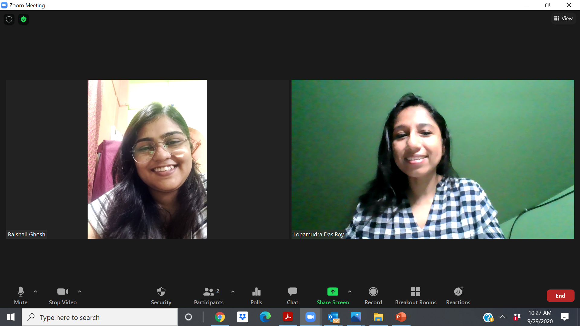Share your screen
The image size is (580, 326).
coord(332,295)
